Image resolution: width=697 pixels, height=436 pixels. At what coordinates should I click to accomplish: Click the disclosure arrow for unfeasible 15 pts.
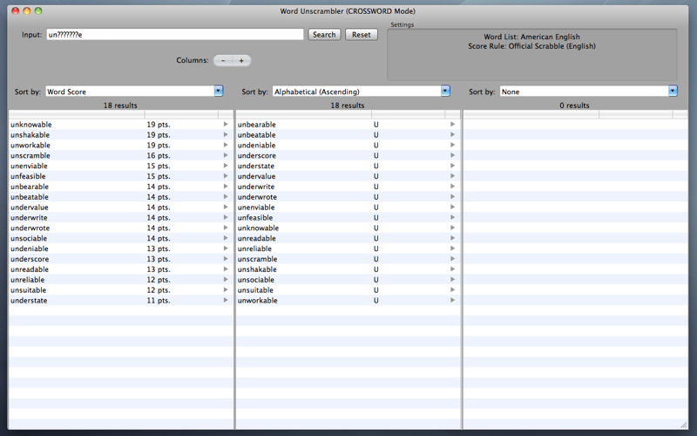pyautogui.click(x=226, y=176)
